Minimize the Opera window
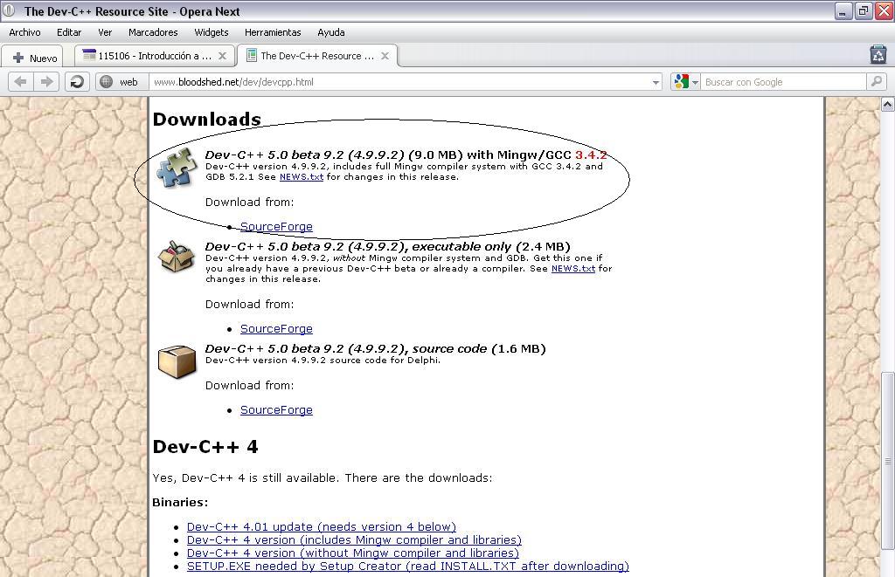The image size is (895, 577). tap(843, 11)
